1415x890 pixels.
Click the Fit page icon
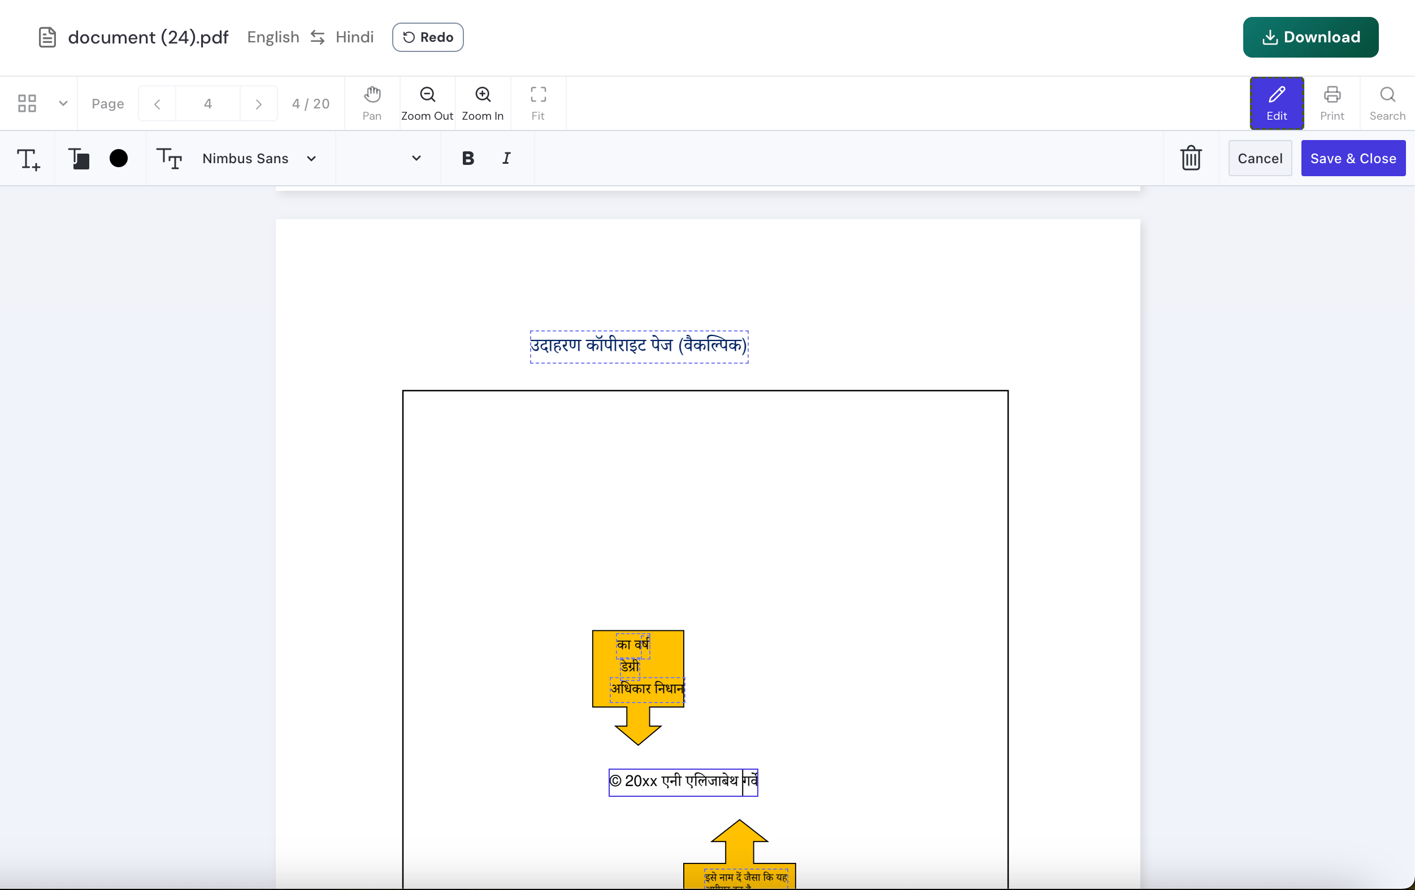pyautogui.click(x=537, y=103)
